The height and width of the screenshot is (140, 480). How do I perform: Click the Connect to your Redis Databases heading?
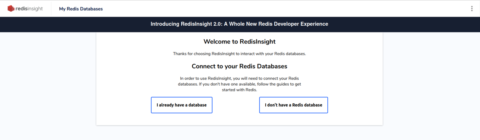click(x=239, y=66)
